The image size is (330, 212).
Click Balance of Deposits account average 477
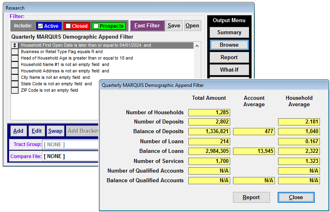(254, 132)
